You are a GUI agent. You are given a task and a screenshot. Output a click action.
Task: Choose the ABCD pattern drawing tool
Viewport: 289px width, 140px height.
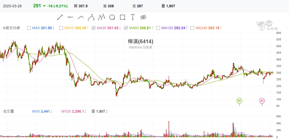[x=102, y=17]
